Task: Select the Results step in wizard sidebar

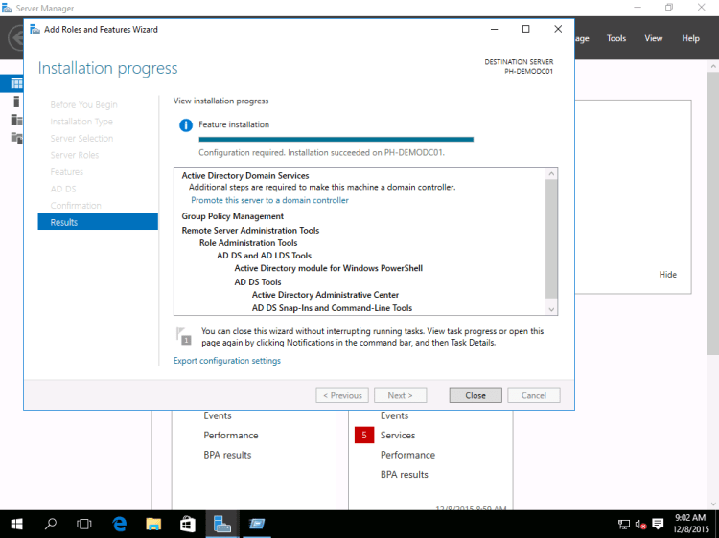Action: [97, 222]
